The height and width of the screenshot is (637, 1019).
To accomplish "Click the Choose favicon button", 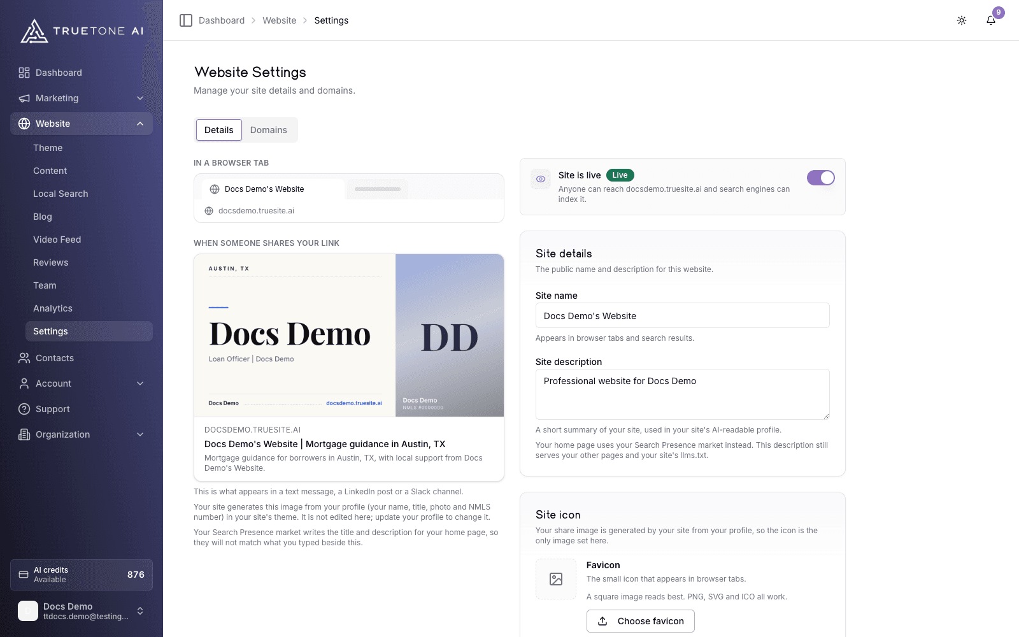I will [641, 621].
